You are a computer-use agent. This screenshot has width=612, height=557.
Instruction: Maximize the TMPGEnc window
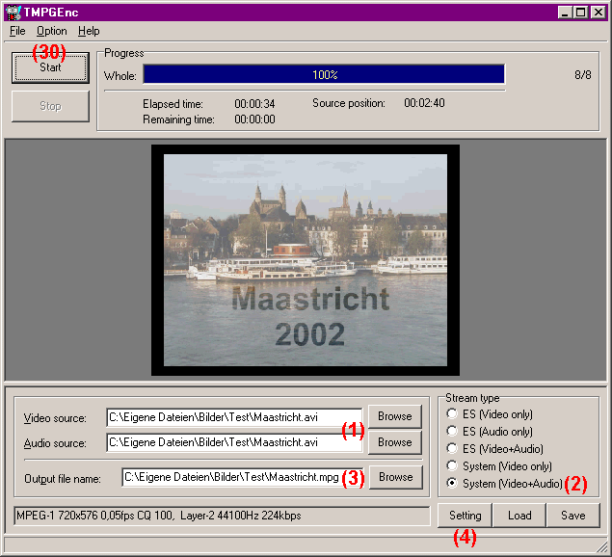pyautogui.click(x=580, y=13)
